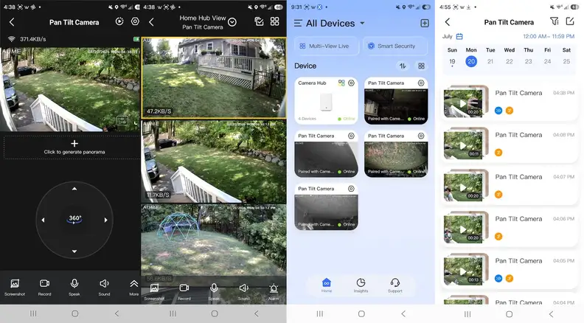The image size is (584, 323).
Task: Tap the 360° rotate center button
Action: pos(74,219)
